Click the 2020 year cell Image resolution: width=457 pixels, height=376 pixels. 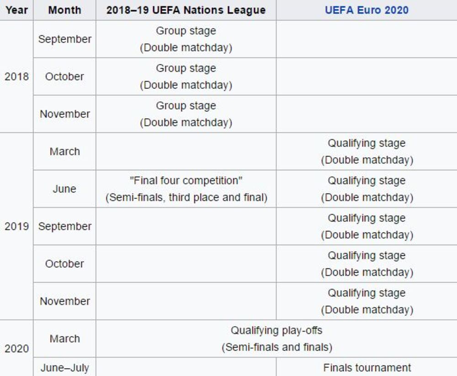(16, 349)
